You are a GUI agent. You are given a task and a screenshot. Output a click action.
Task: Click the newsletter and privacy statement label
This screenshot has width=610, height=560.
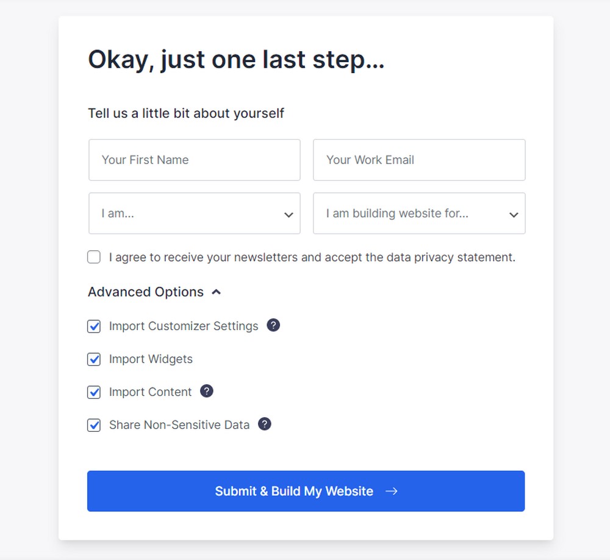click(x=312, y=257)
